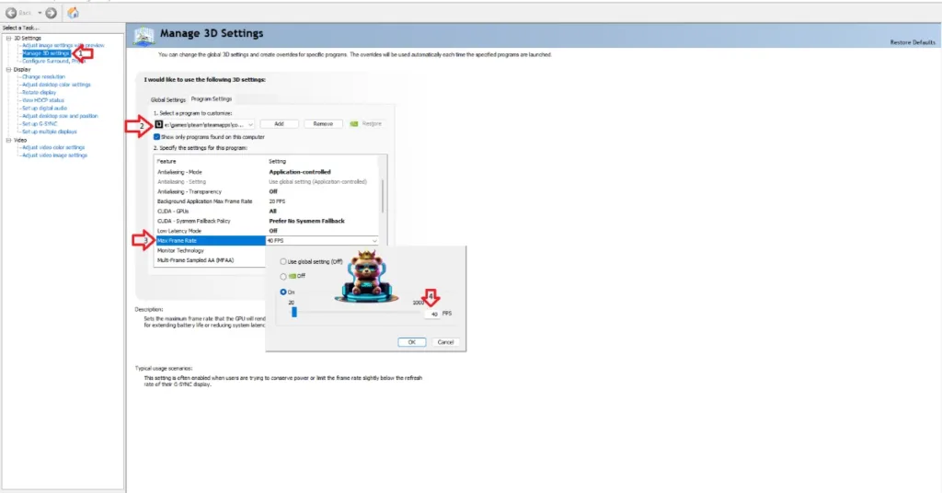Viewport: 942px width, 493px height.
Task: Collapse the 3D Settings tree node
Action: tap(8, 38)
